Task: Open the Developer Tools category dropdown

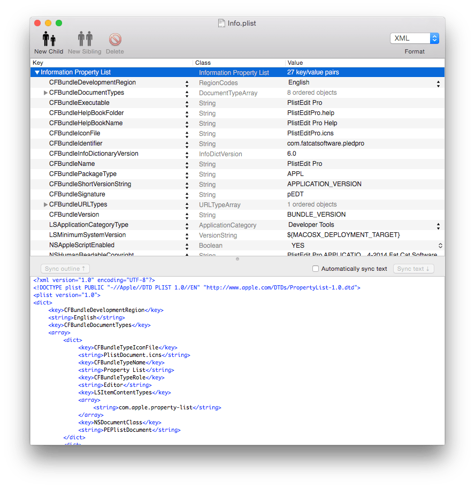Action: (x=438, y=225)
